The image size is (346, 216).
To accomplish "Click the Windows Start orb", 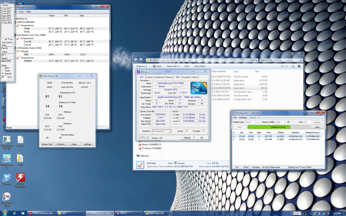I will 4,213.
